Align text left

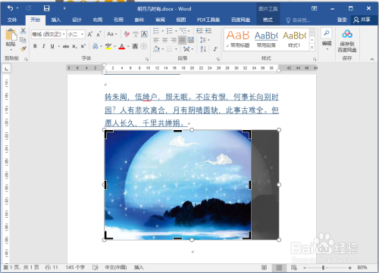pyautogui.click(x=156, y=40)
